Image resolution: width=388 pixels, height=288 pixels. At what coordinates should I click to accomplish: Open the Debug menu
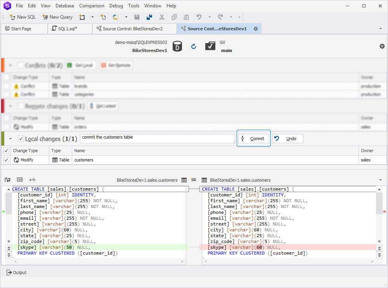pyautogui.click(x=116, y=6)
